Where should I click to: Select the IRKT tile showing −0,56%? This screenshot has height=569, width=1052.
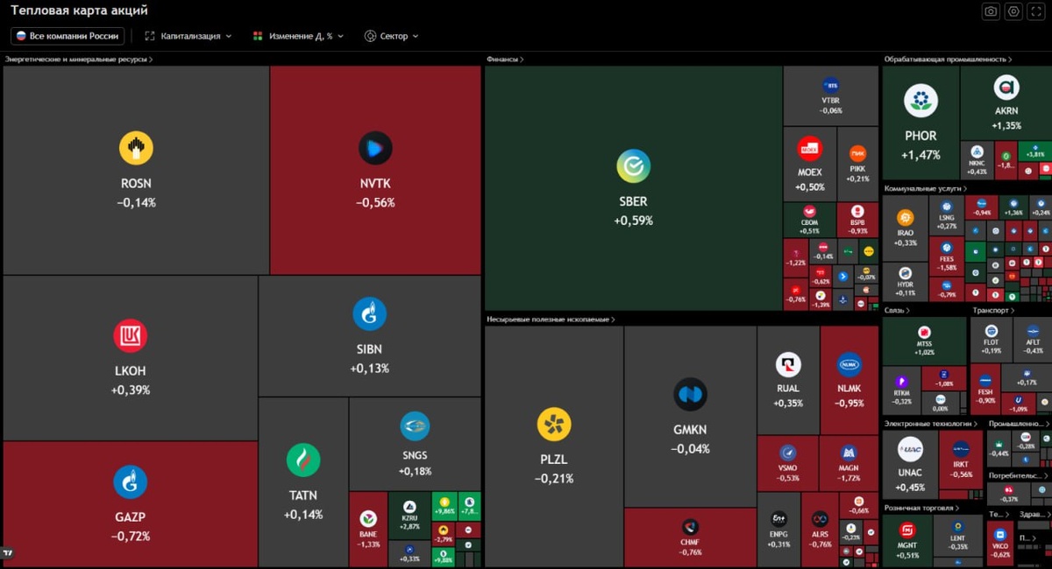click(x=961, y=460)
